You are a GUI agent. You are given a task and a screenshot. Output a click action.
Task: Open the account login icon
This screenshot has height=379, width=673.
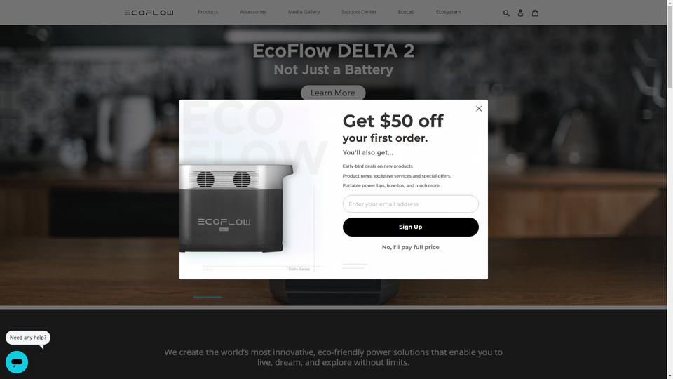tap(520, 13)
